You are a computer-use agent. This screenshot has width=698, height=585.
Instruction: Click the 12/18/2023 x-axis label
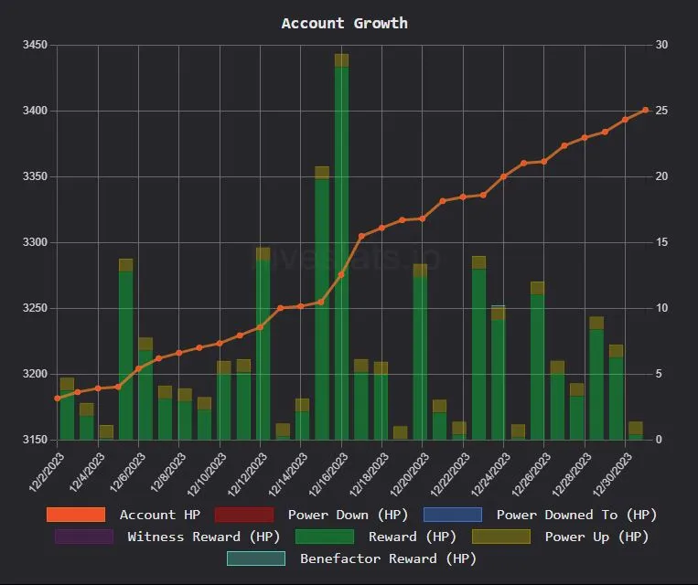pos(369,474)
